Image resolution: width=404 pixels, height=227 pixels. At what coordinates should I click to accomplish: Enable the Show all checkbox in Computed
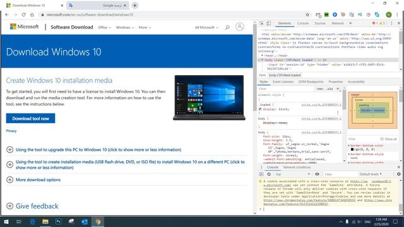(x=382, y=139)
